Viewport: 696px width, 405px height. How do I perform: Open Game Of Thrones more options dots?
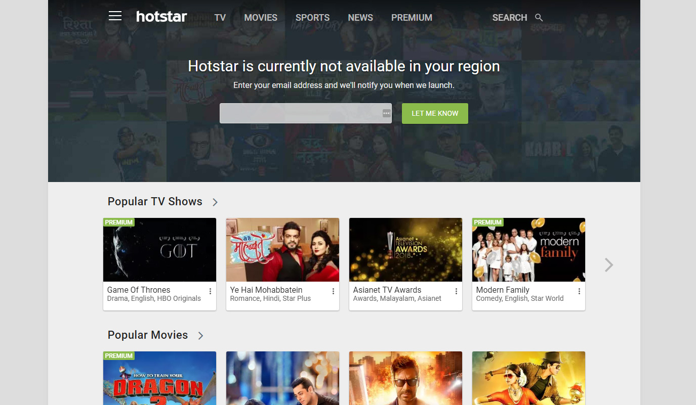coord(211,291)
